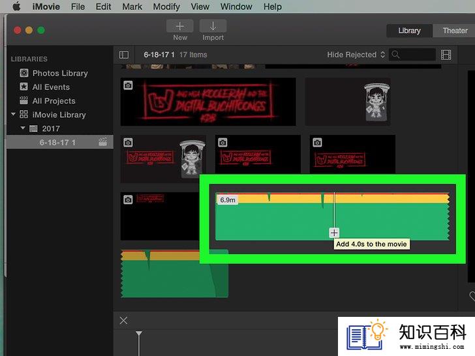The height and width of the screenshot is (356, 475).
Task: Click the 17 Items count label
Action: pos(193,55)
